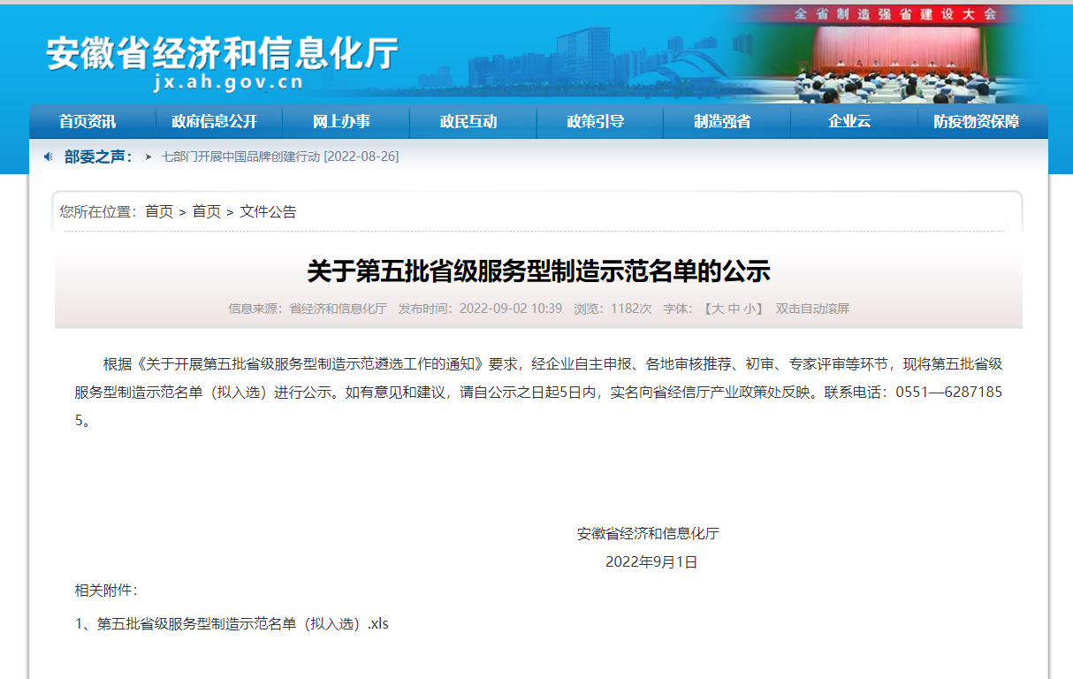The image size is (1073, 679).
Task: Select the 政民互动 nav item
Action: 468,122
